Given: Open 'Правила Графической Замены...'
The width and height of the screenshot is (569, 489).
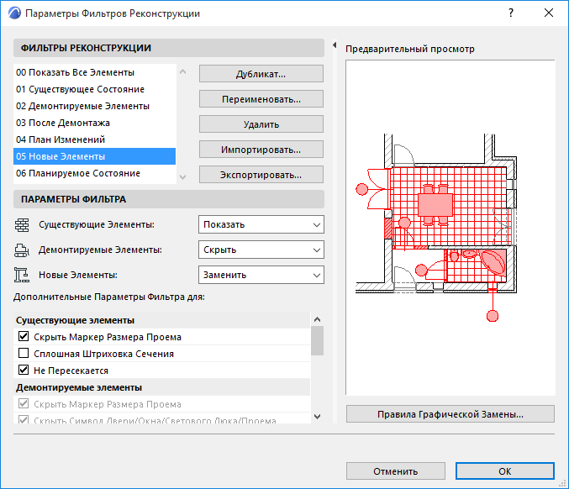Looking at the screenshot, I should click(x=450, y=414).
